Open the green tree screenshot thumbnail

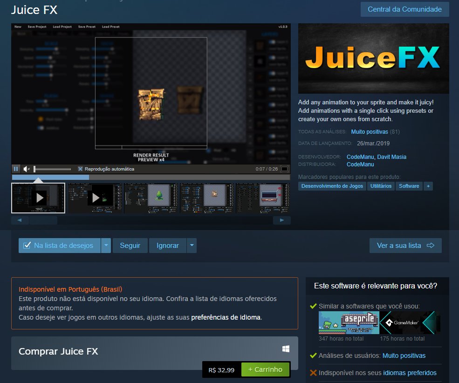coord(151,198)
